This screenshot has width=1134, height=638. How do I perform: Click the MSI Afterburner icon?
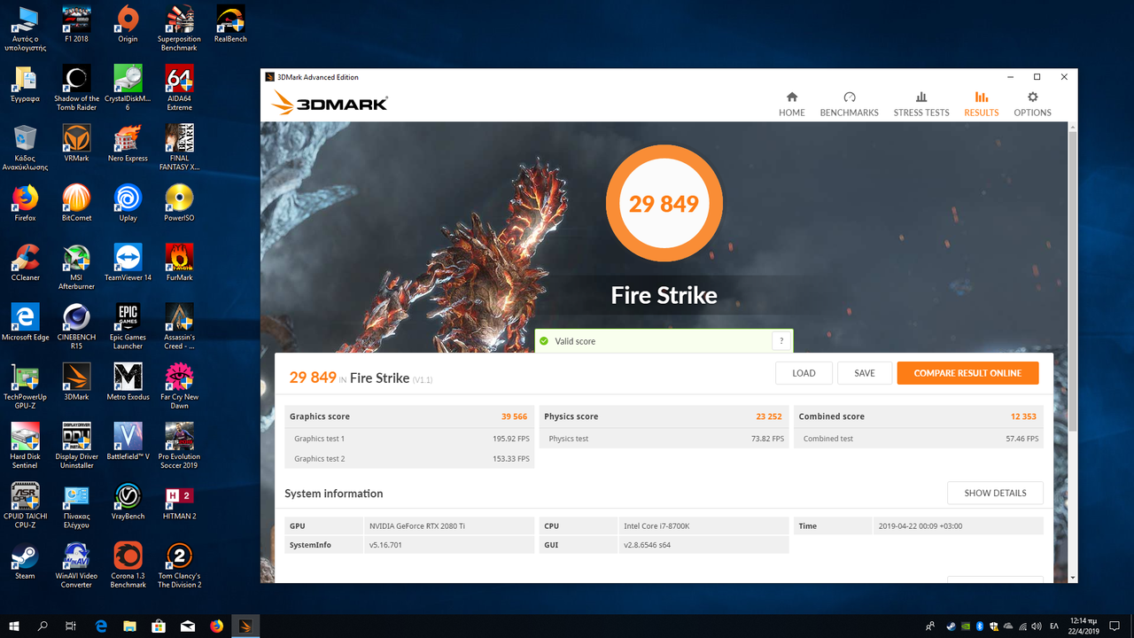(x=76, y=267)
